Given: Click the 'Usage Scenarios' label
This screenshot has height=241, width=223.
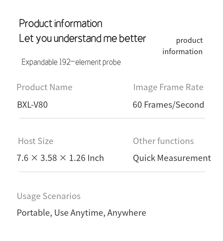Looking at the screenshot, I should coord(49,196).
